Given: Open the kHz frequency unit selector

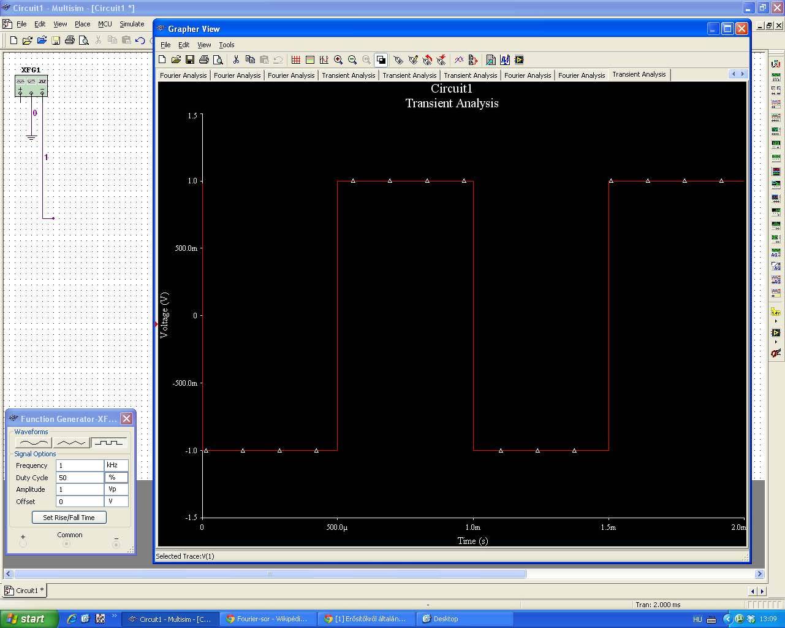Looking at the screenshot, I should (x=116, y=465).
